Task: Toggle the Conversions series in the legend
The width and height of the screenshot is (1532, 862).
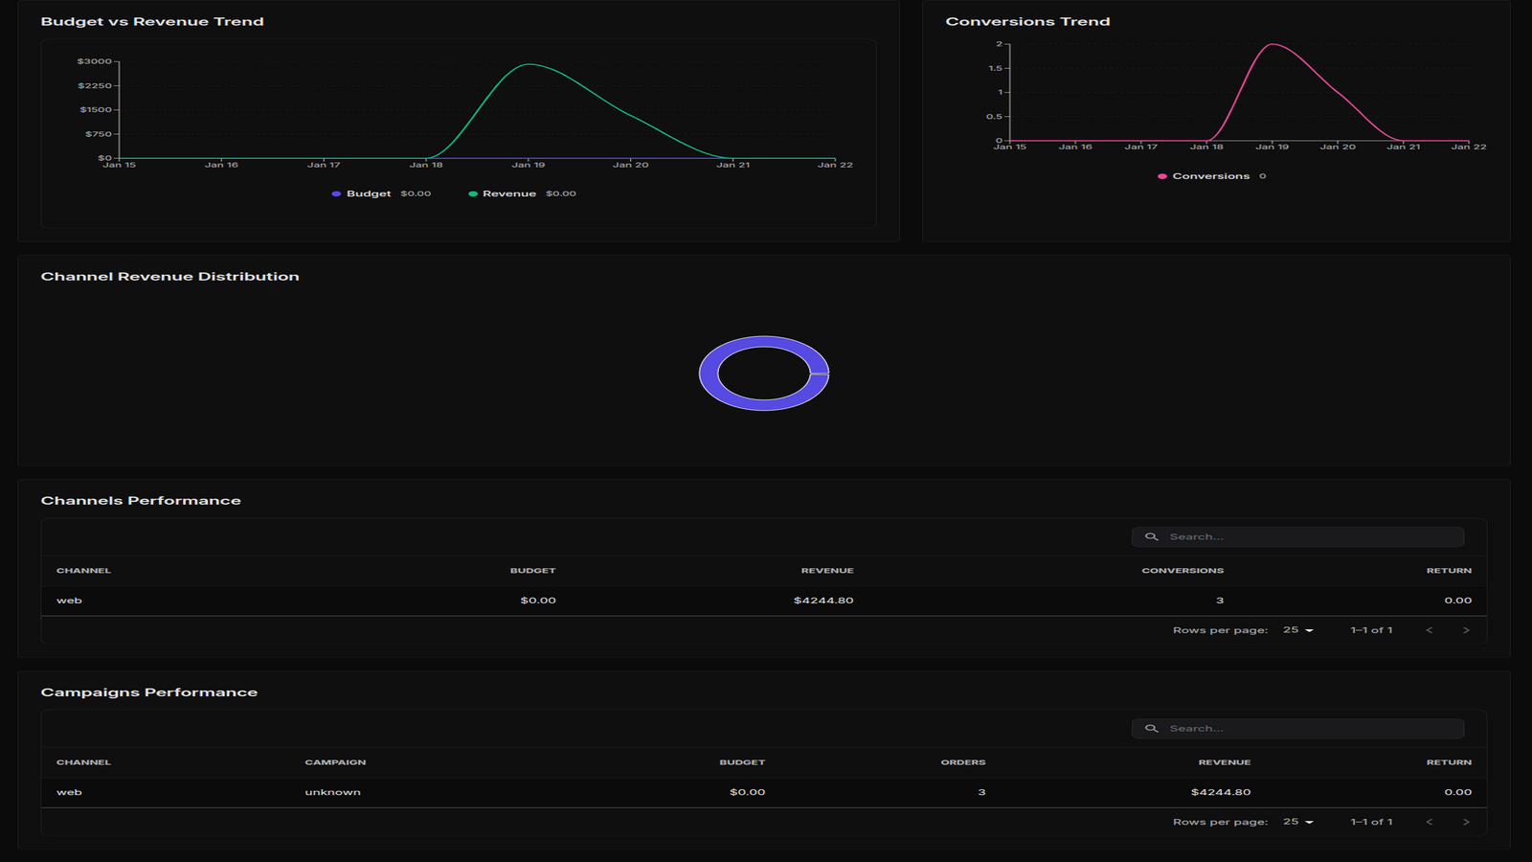Action: point(1211,175)
